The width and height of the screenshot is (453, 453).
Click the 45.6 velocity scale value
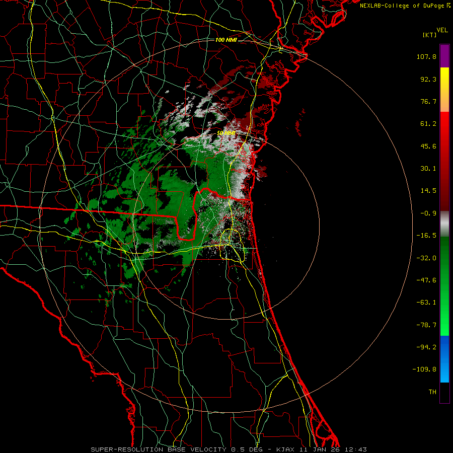tap(428, 146)
